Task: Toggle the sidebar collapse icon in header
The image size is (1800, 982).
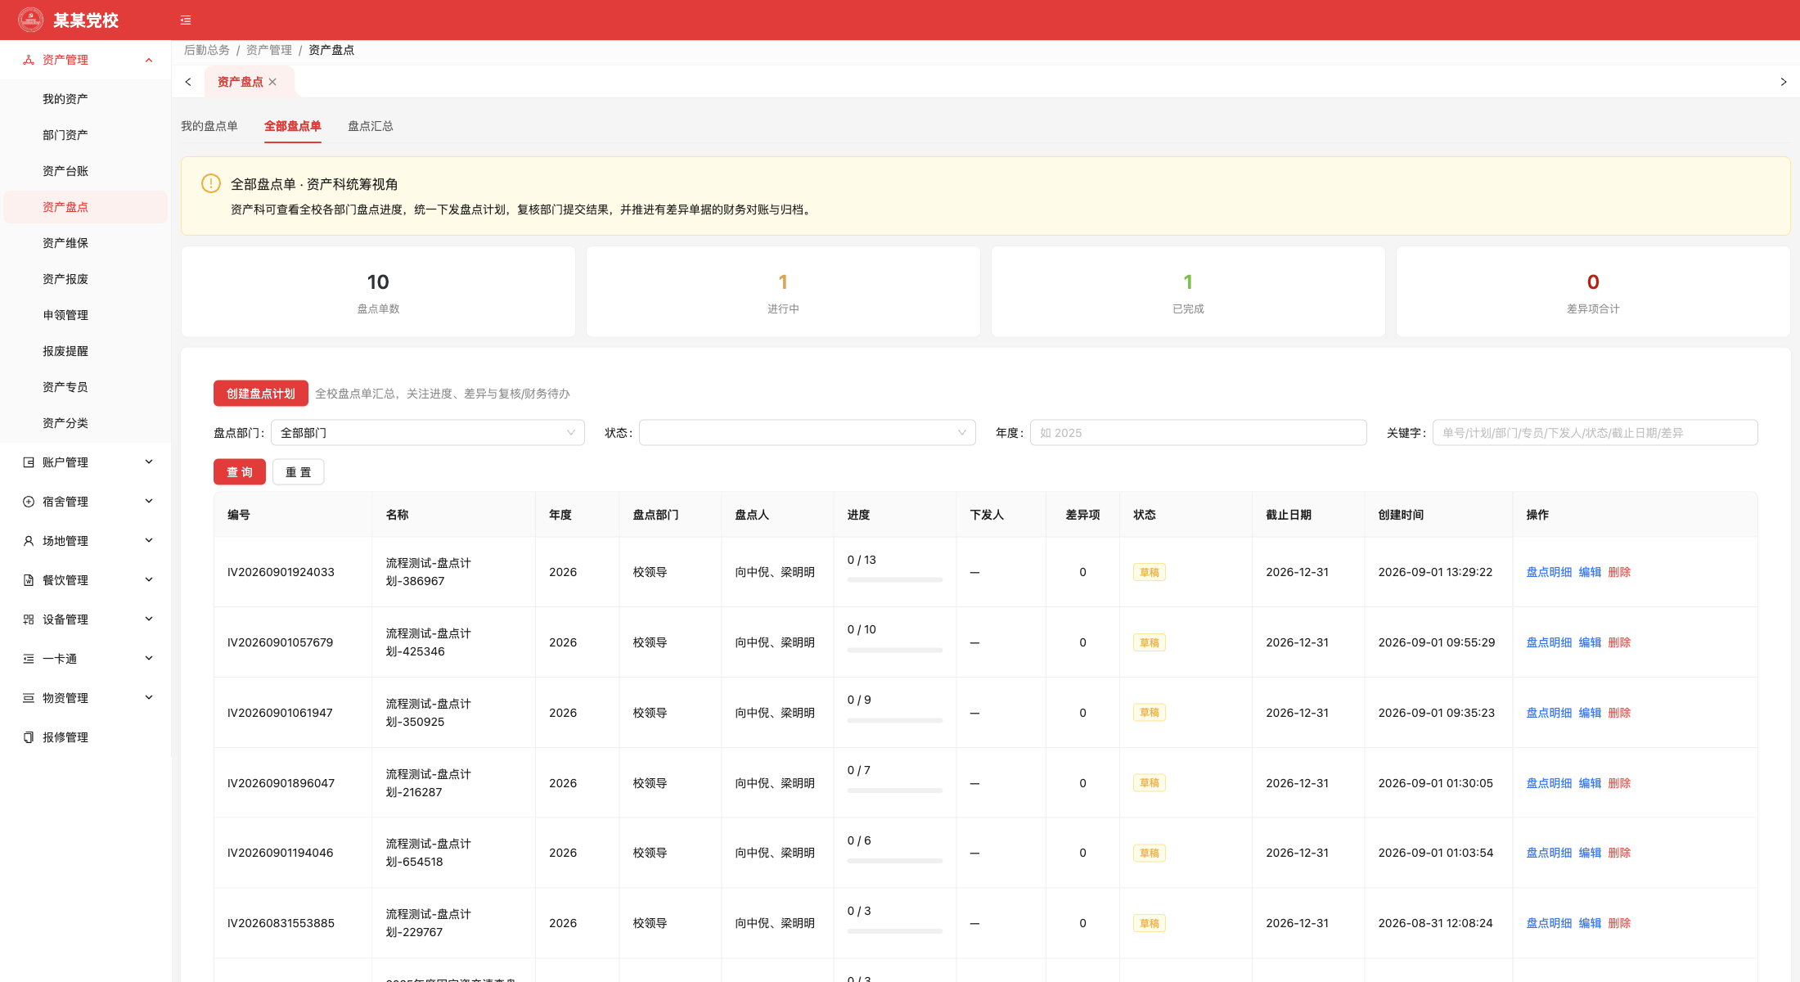Action: (x=186, y=20)
